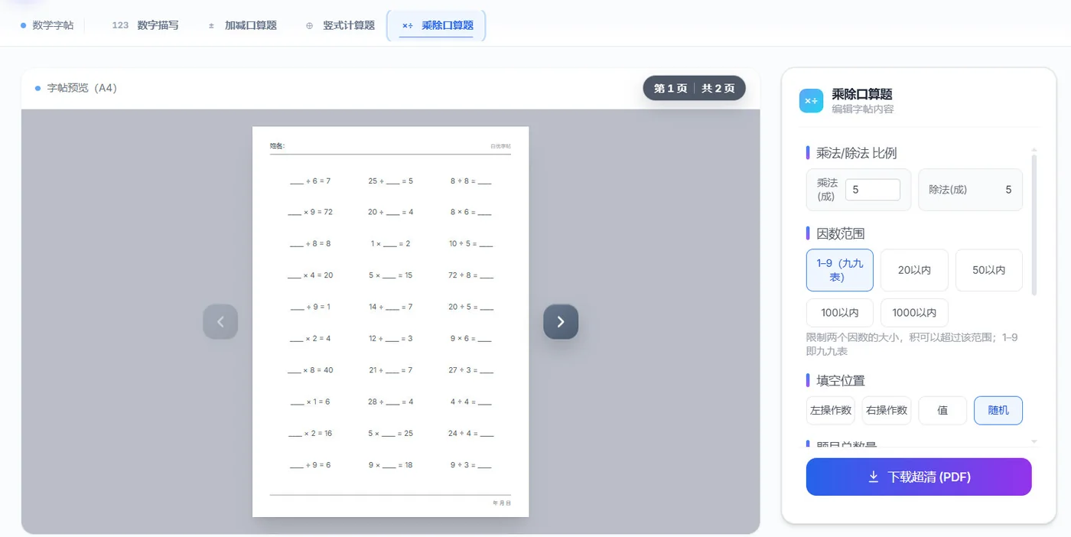Click the circled plus icon beside 竖式计算题
This screenshot has height=537, width=1071.
pyautogui.click(x=309, y=25)
